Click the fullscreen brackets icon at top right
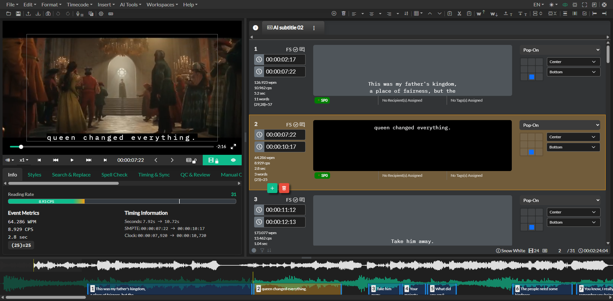The width and height of the screenshot is (613, 301). tap(585, 5)
